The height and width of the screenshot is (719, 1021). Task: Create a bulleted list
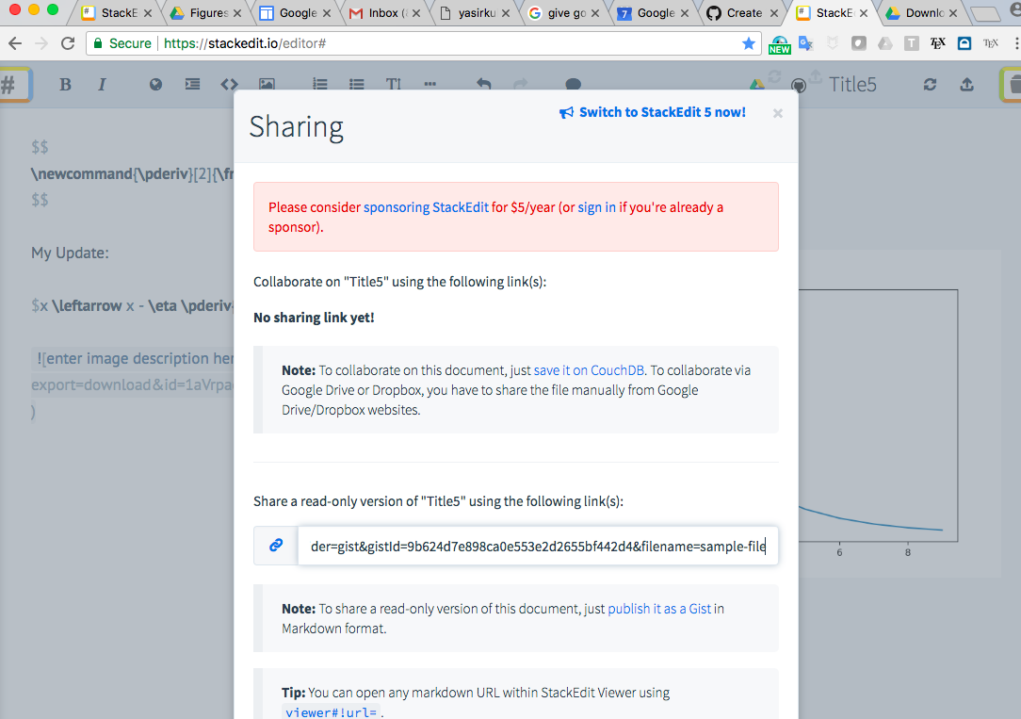[356, 84]
